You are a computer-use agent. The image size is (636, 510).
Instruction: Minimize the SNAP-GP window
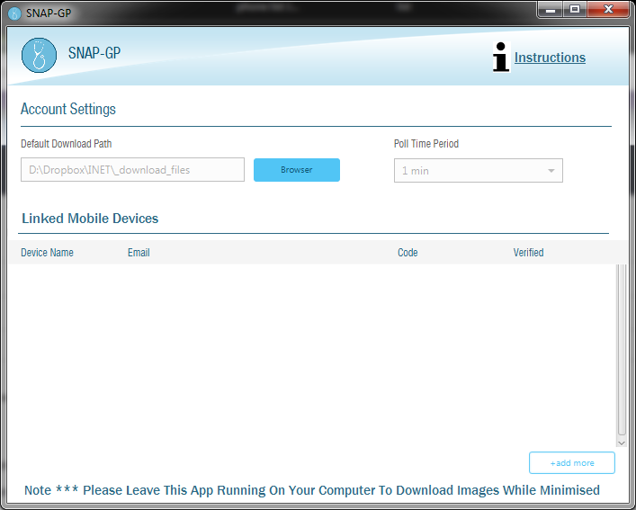pos(551,10)
